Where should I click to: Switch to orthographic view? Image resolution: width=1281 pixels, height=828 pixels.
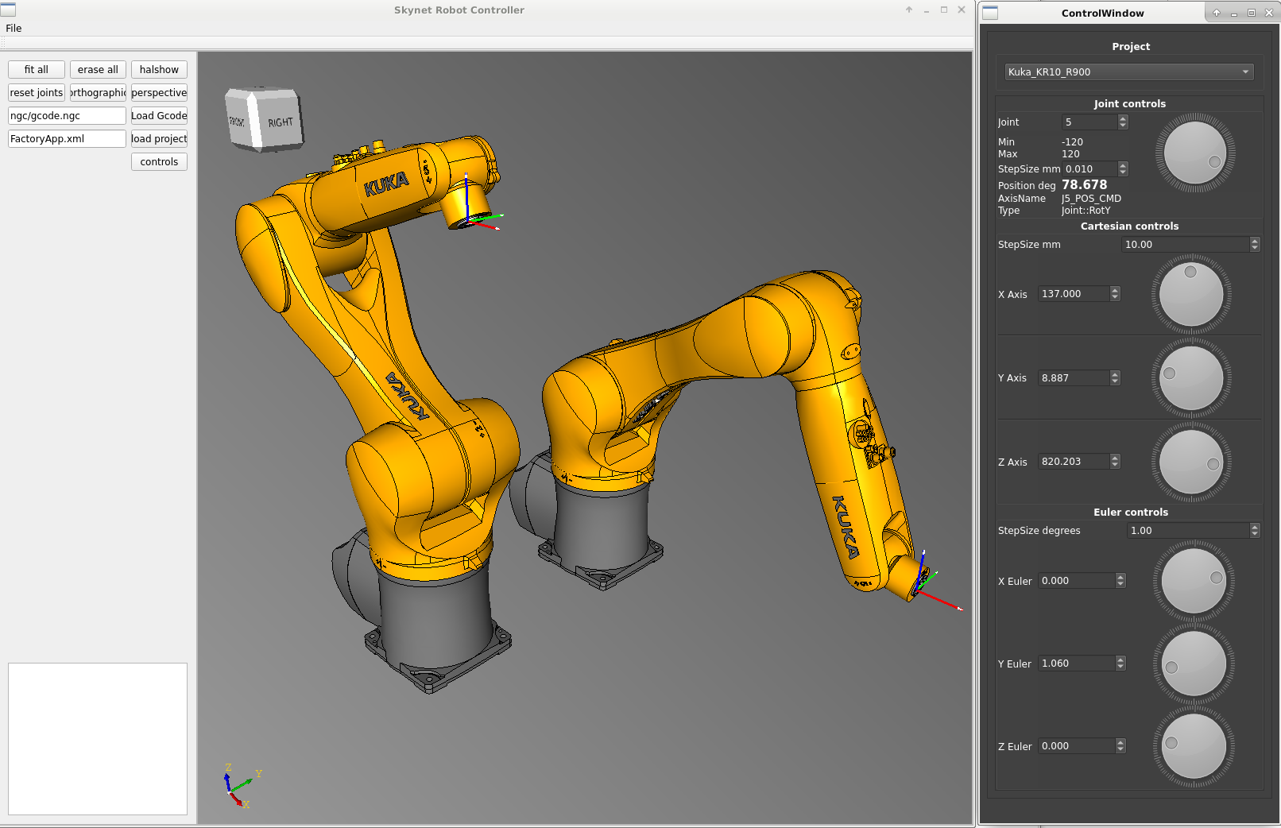[x=98, y=93]
